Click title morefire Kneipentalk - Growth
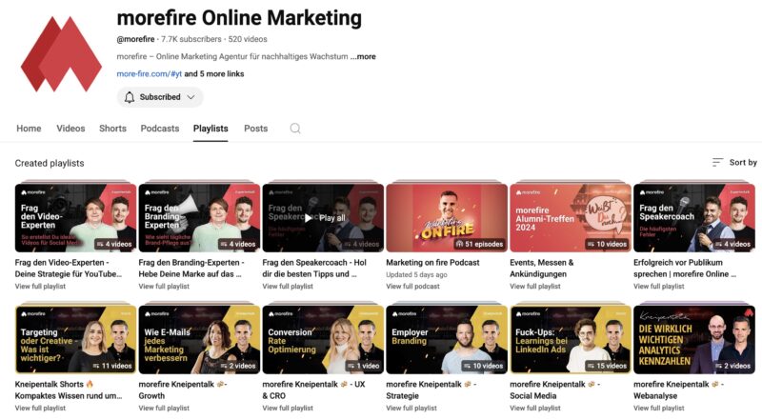Screen dimensions: 762x420 pyautogui.click(x=183, y=390)
